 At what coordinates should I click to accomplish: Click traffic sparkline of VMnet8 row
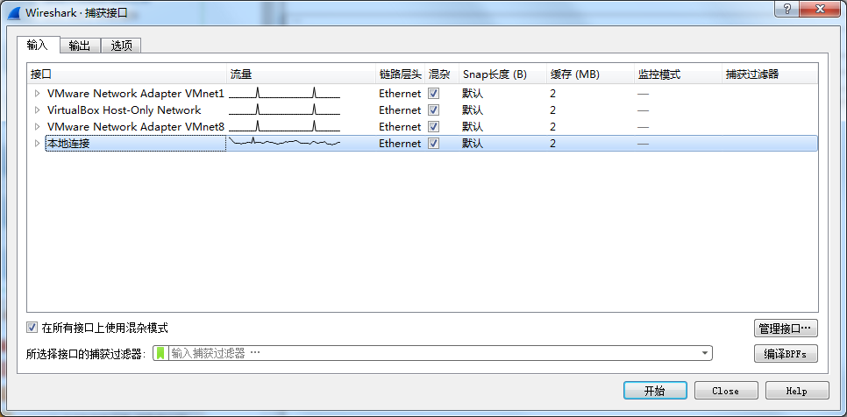[x=285, y=126]
